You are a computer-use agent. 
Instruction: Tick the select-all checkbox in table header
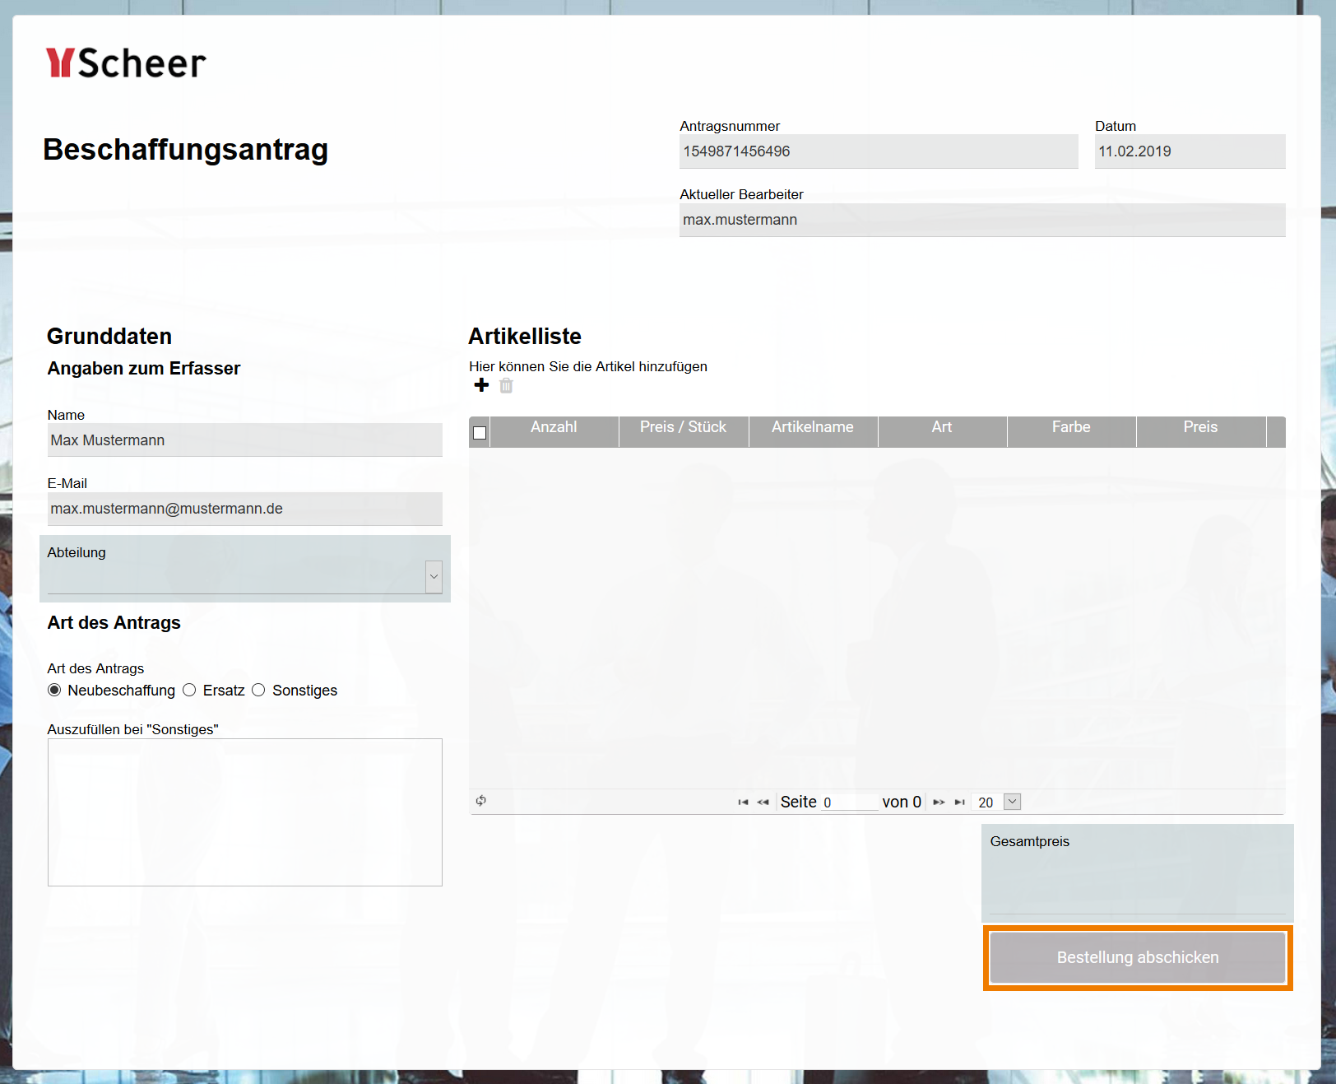(x=480, y=433)
